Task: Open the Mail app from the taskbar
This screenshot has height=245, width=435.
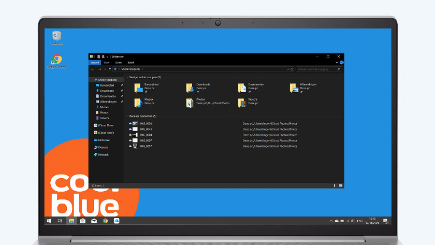Action: 94,221
